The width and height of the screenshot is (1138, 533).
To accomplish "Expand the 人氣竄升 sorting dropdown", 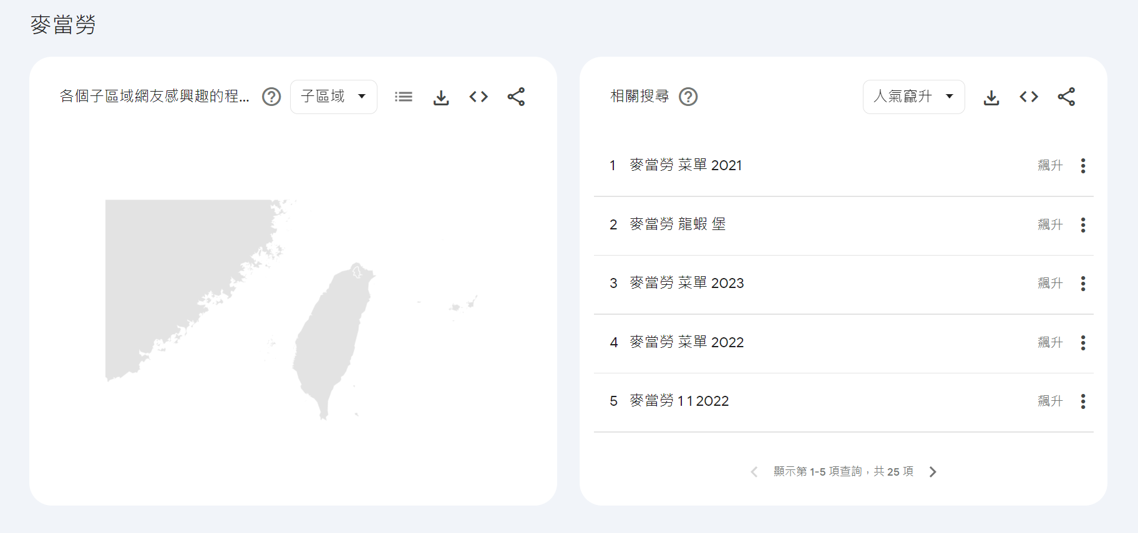I will [x=913, y=97].
